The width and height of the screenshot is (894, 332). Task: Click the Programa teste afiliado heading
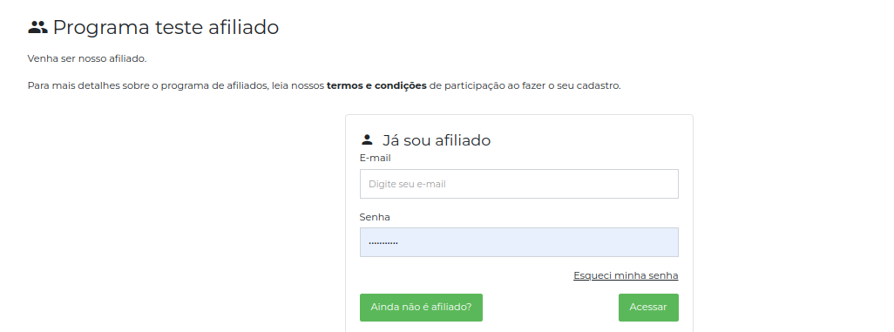click(x=166, y=27)
